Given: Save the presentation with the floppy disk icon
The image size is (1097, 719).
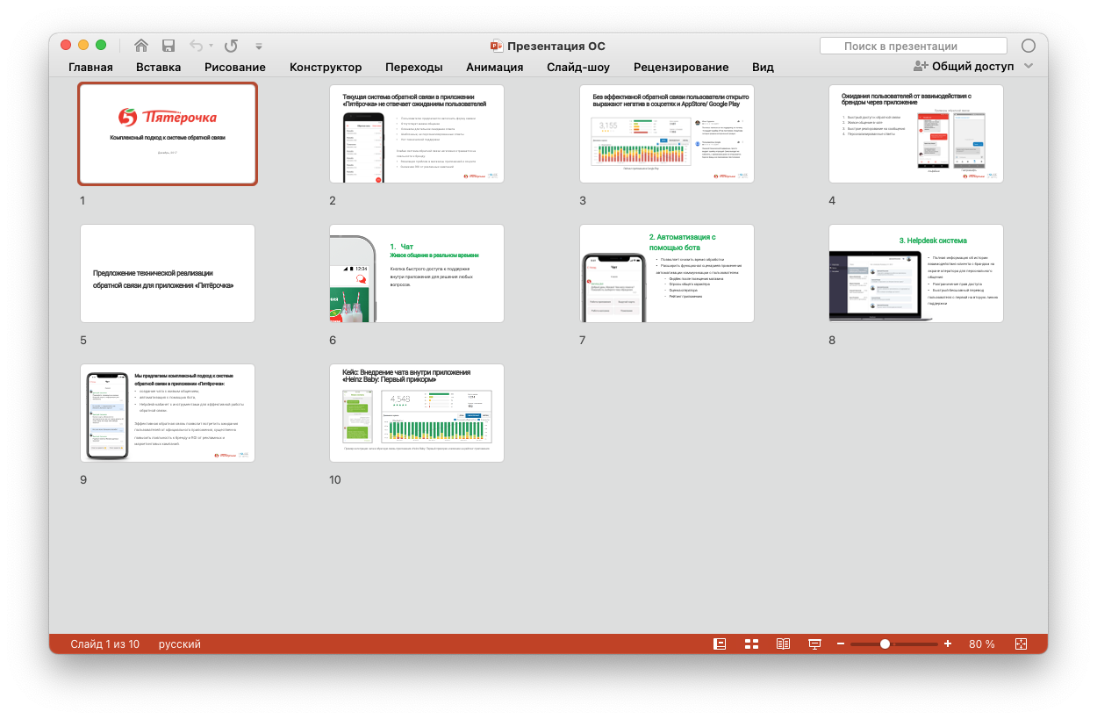Looking at the screenshot, I should [x=168, y=46].
